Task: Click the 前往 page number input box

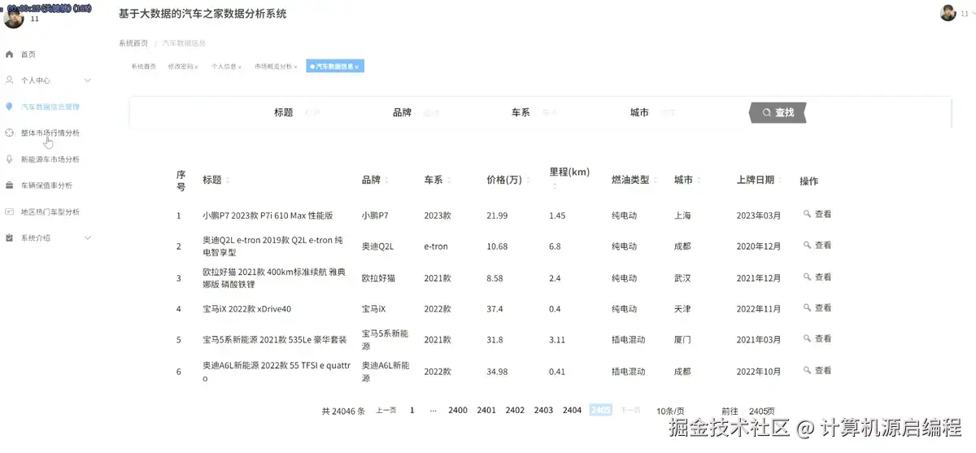Action: (760, 411)
